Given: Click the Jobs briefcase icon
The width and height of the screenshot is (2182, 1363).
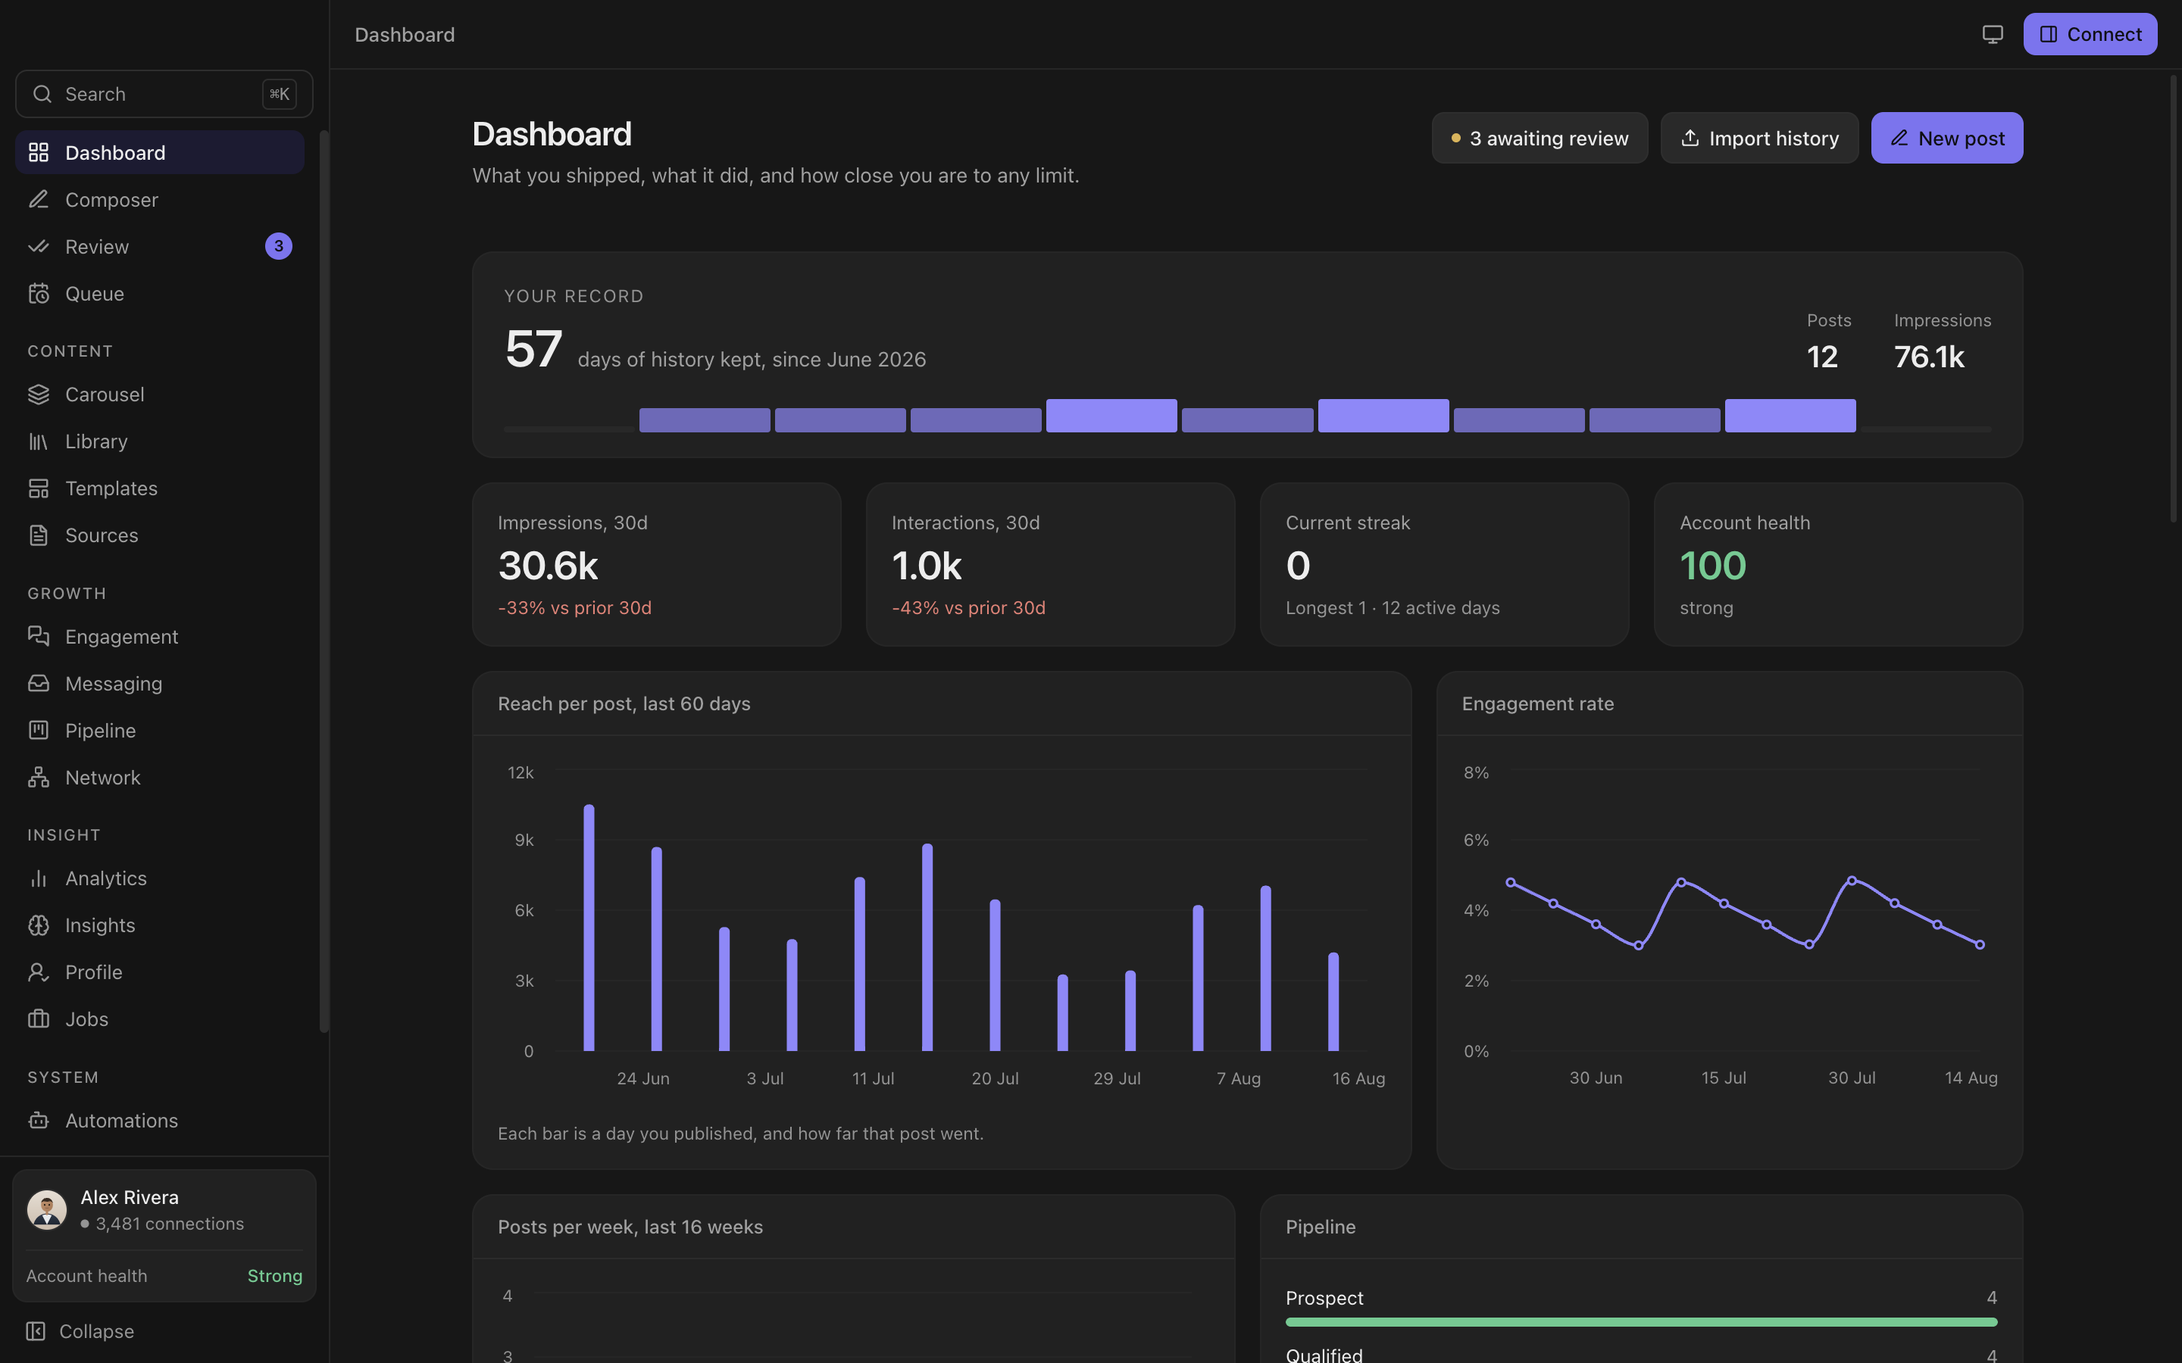Looking at the screenshot, I should click(x=38, y=1018).
